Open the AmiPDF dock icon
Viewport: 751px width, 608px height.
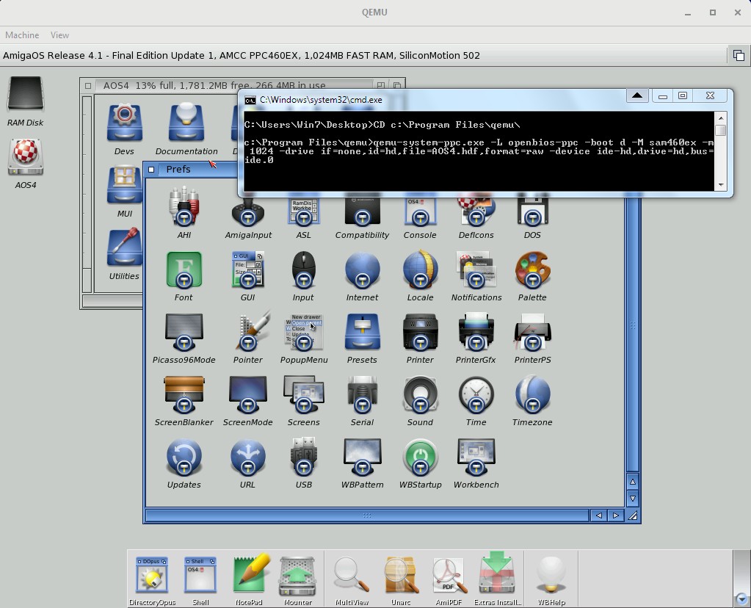[449, 576]
